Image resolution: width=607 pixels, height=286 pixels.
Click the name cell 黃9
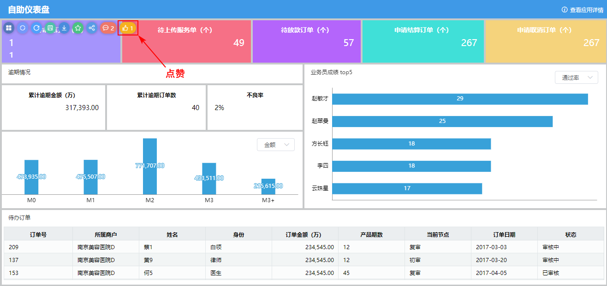(172, 260)
